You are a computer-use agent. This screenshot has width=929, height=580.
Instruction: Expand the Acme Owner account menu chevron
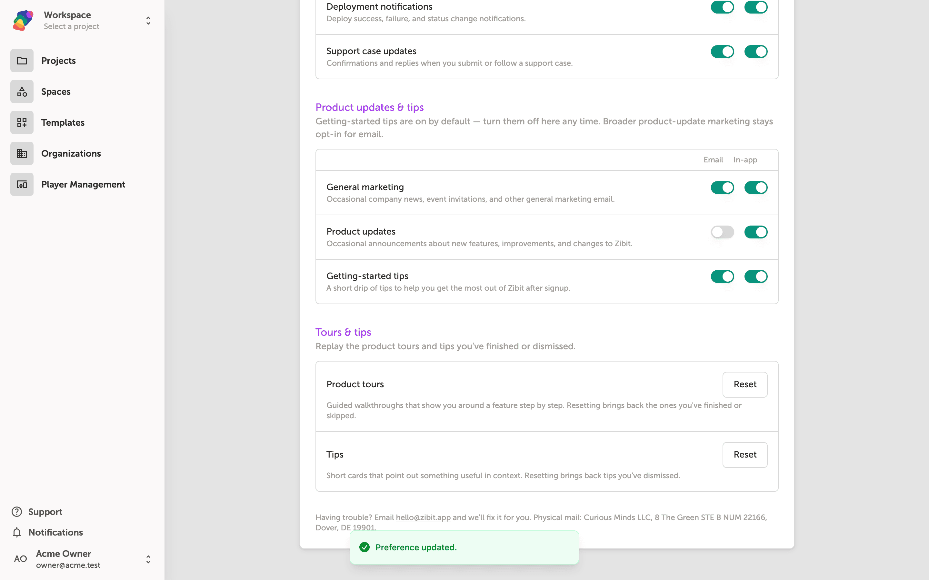click(148, 559)
